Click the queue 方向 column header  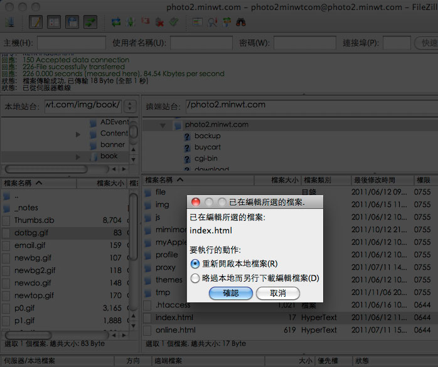[x=133, y=361]
